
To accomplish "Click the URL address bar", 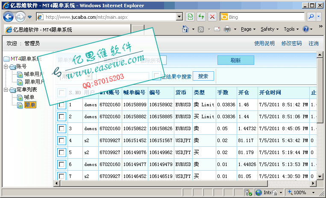I will [107, 17].
